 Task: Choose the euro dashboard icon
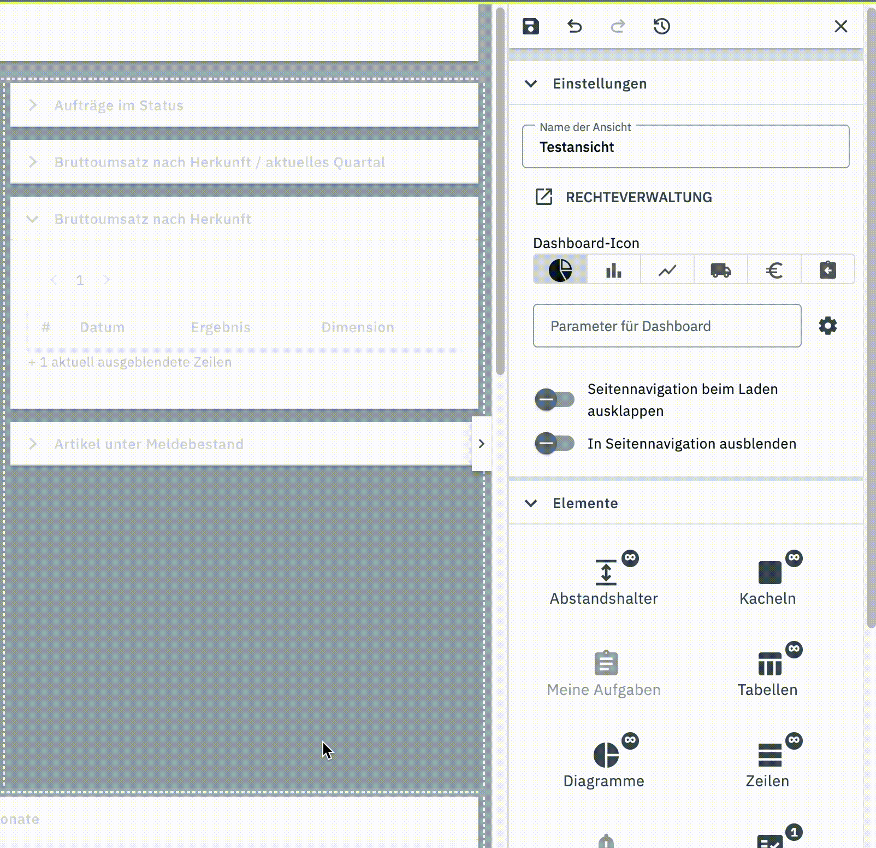click(x=774, y=270)
